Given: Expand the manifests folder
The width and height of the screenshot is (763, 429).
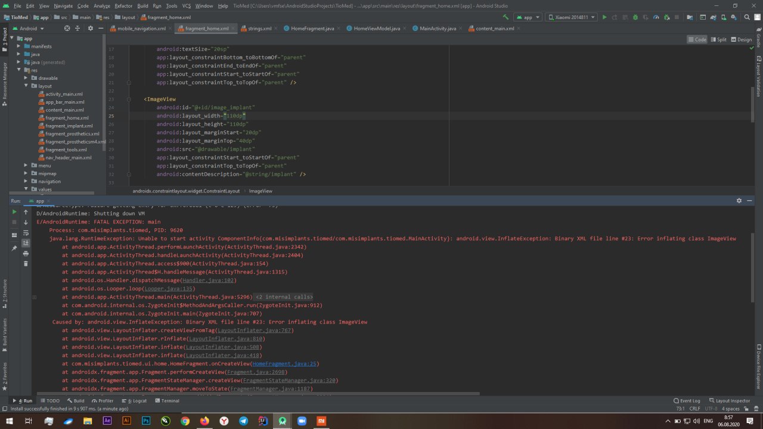Looking at the screenshot, I should click(19, 46).
